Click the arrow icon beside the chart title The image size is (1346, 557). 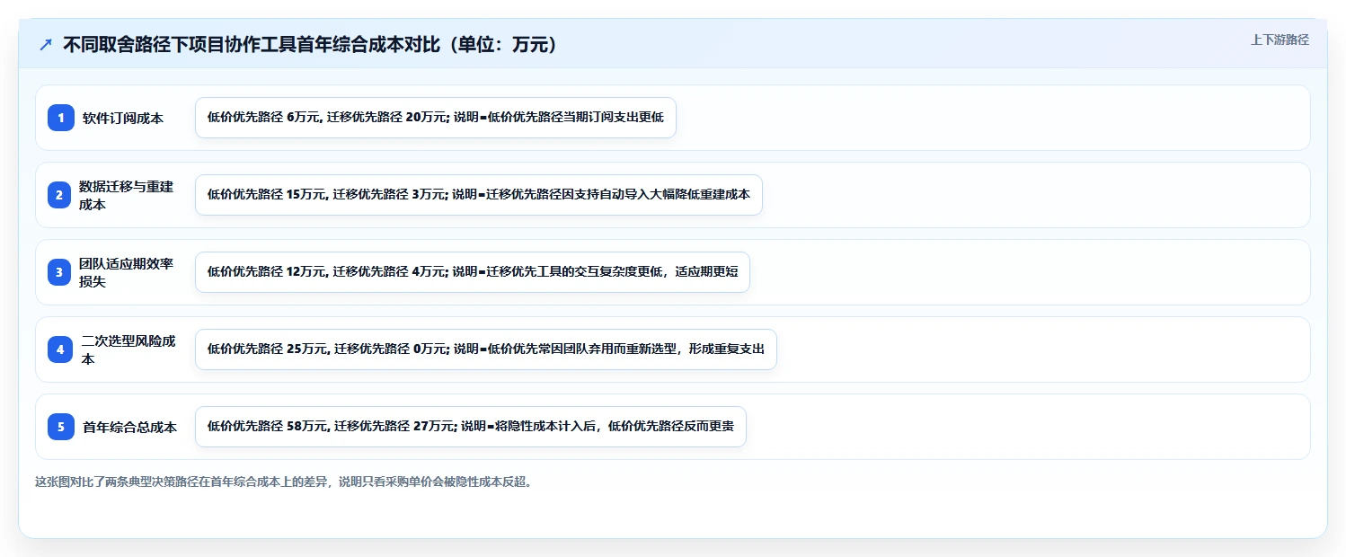click(x=46, y=44)
